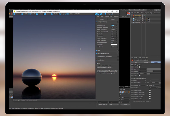Image resolution: width=170 pixels, height=116 pixels.
Task: Expand the LUT section
Action: [97, 50]
